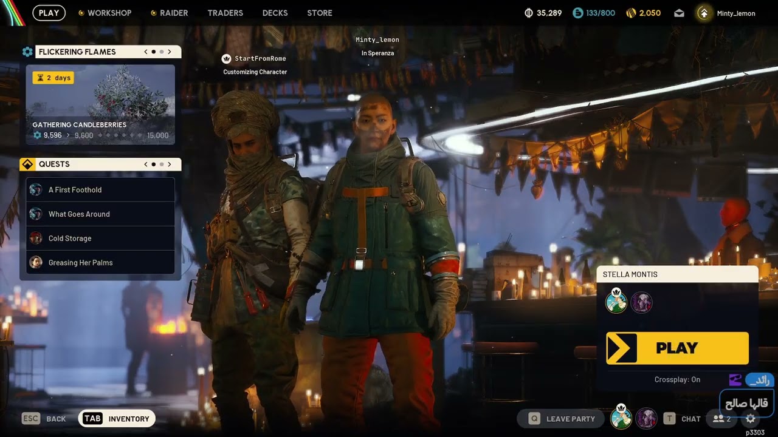The height and width of the screenshot is (437, 778).
Task: Click the 2,050 gold balance
Action: [x=650, y=13]
